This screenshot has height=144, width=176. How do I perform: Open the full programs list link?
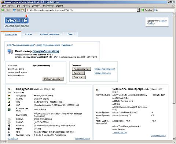120,132
